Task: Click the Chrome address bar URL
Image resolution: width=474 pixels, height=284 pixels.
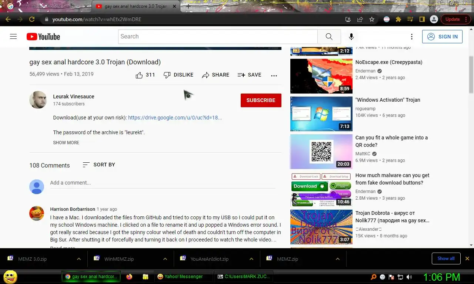Action: pos(97,19)
